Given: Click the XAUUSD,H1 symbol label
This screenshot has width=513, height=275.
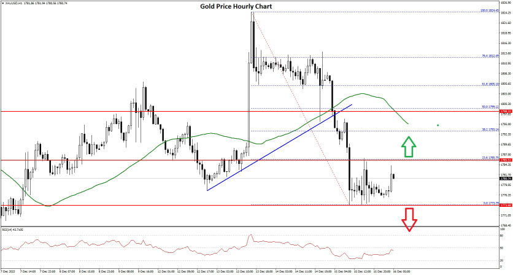Looking at the screenshot, I should (13, 3).
